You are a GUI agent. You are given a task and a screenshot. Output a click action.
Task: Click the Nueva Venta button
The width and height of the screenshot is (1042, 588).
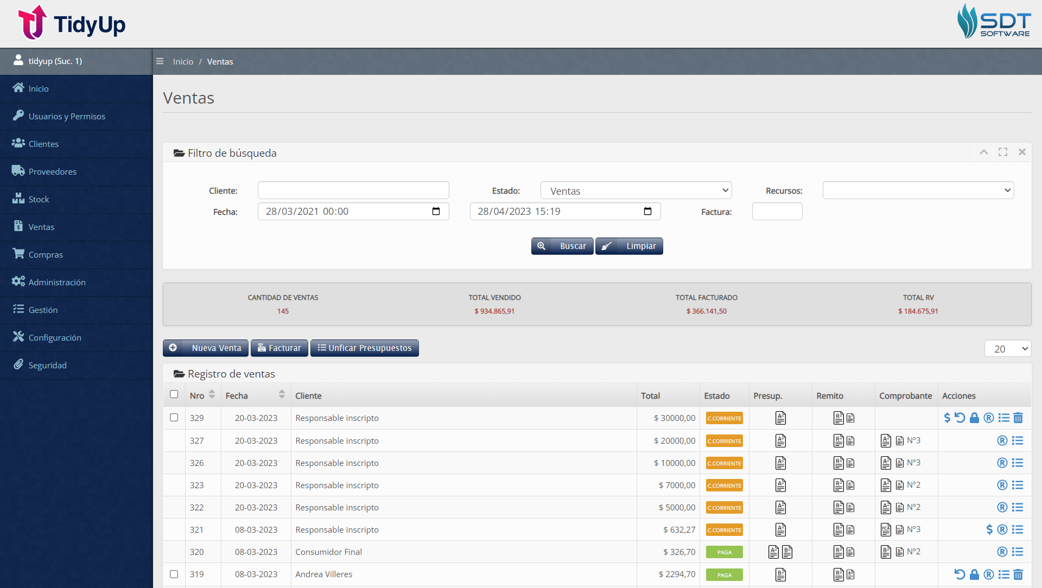point(206,348)
